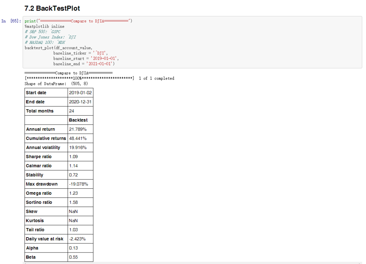The width and height of the screenshot is (366, 264).
Task: Click the Sharpe ratio value 1.09
Action: pos(80,156)
